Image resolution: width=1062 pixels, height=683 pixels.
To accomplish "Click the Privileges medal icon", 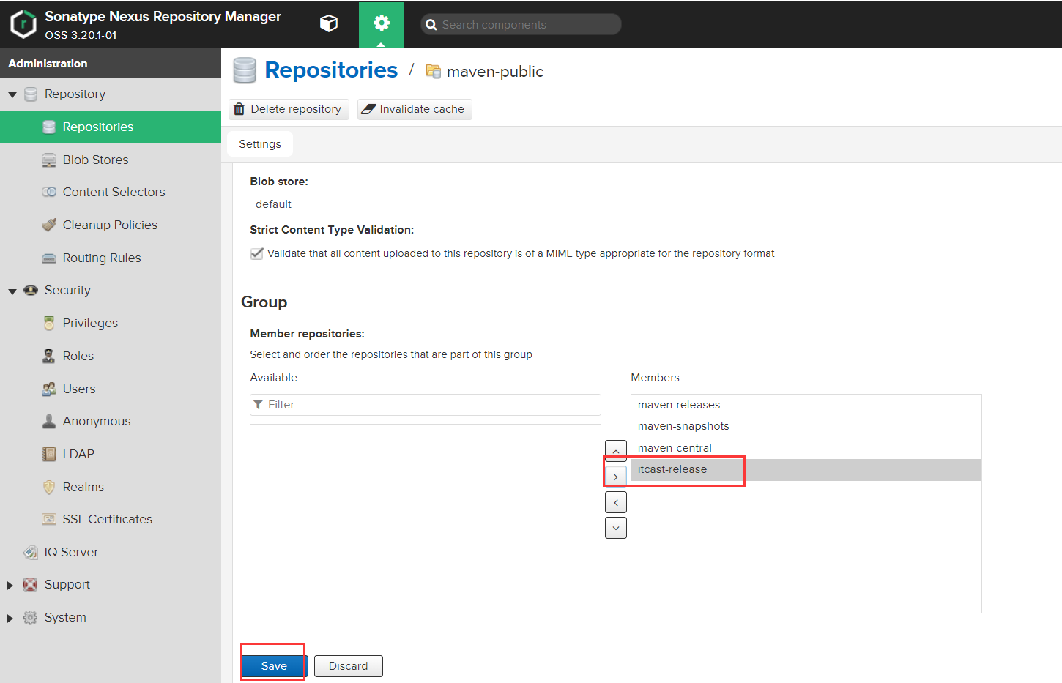I will coord(49,323).
